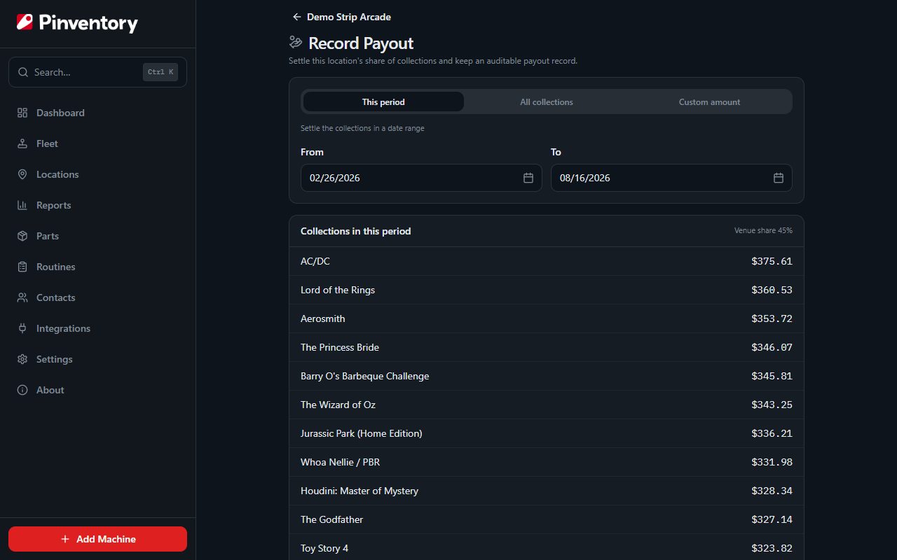
Task: Select The Wizard of Oz row
Action: click(x=547, y=405)
